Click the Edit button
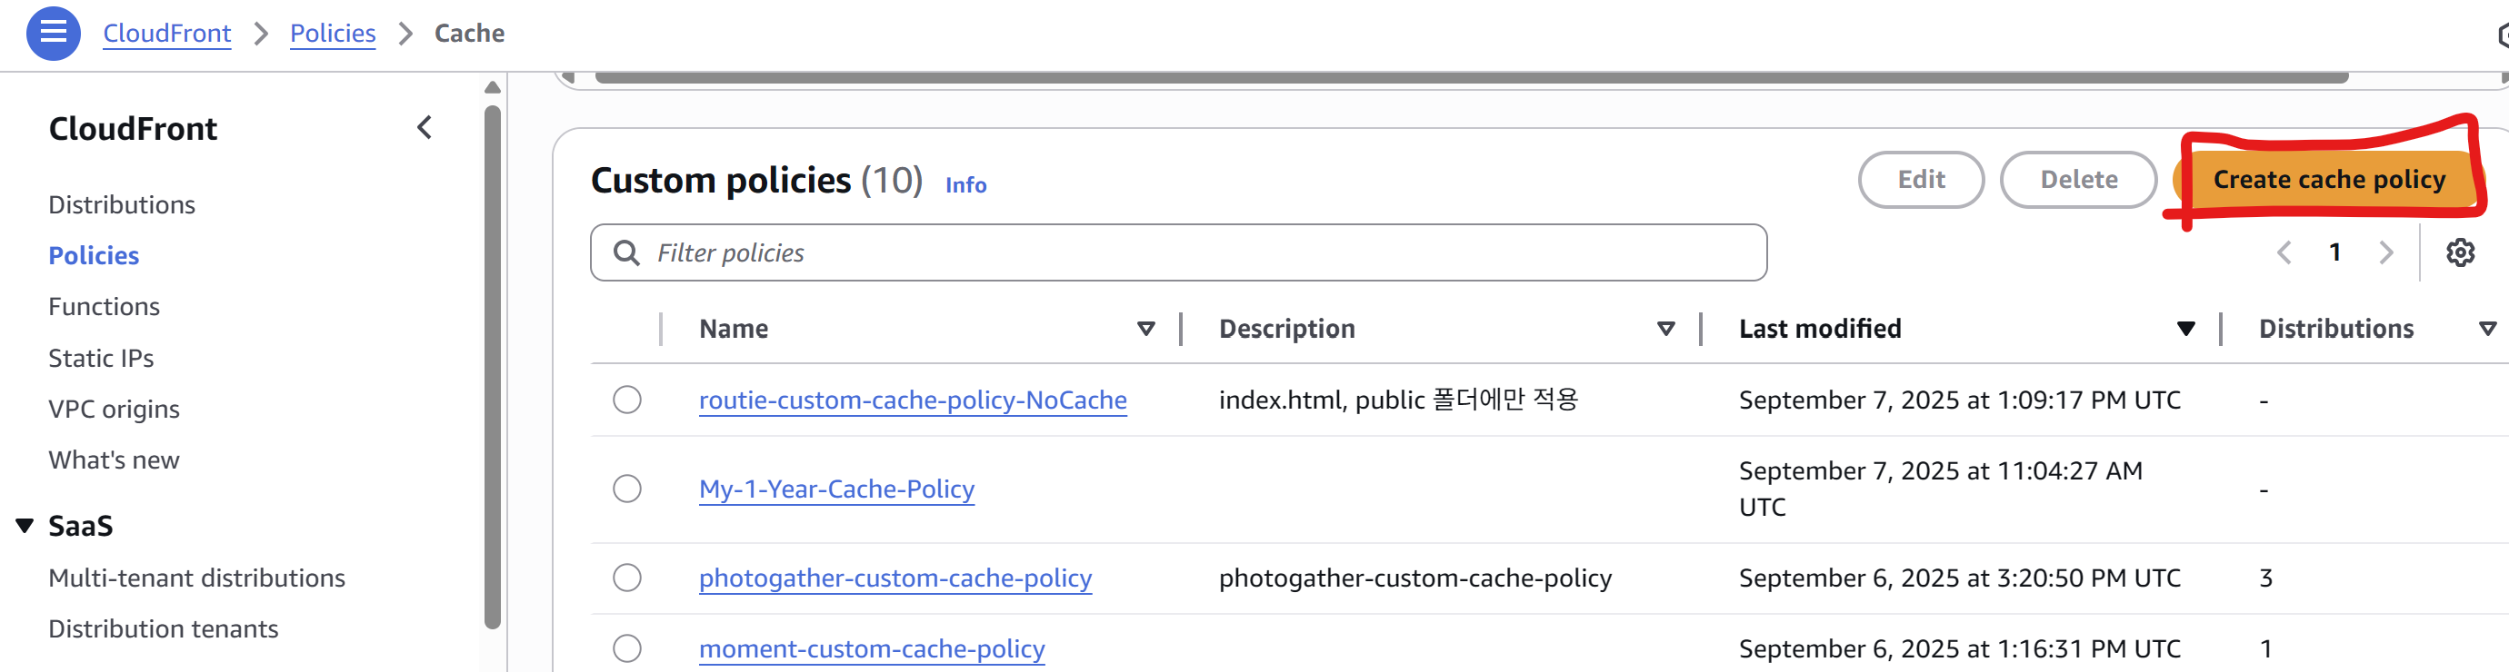Image resolution: width=2509 pixels, height=672 pixels. coord(1921,180)
